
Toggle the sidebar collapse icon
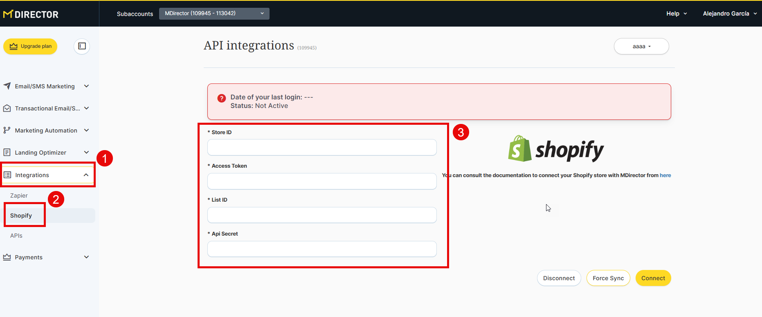(82, 46)
